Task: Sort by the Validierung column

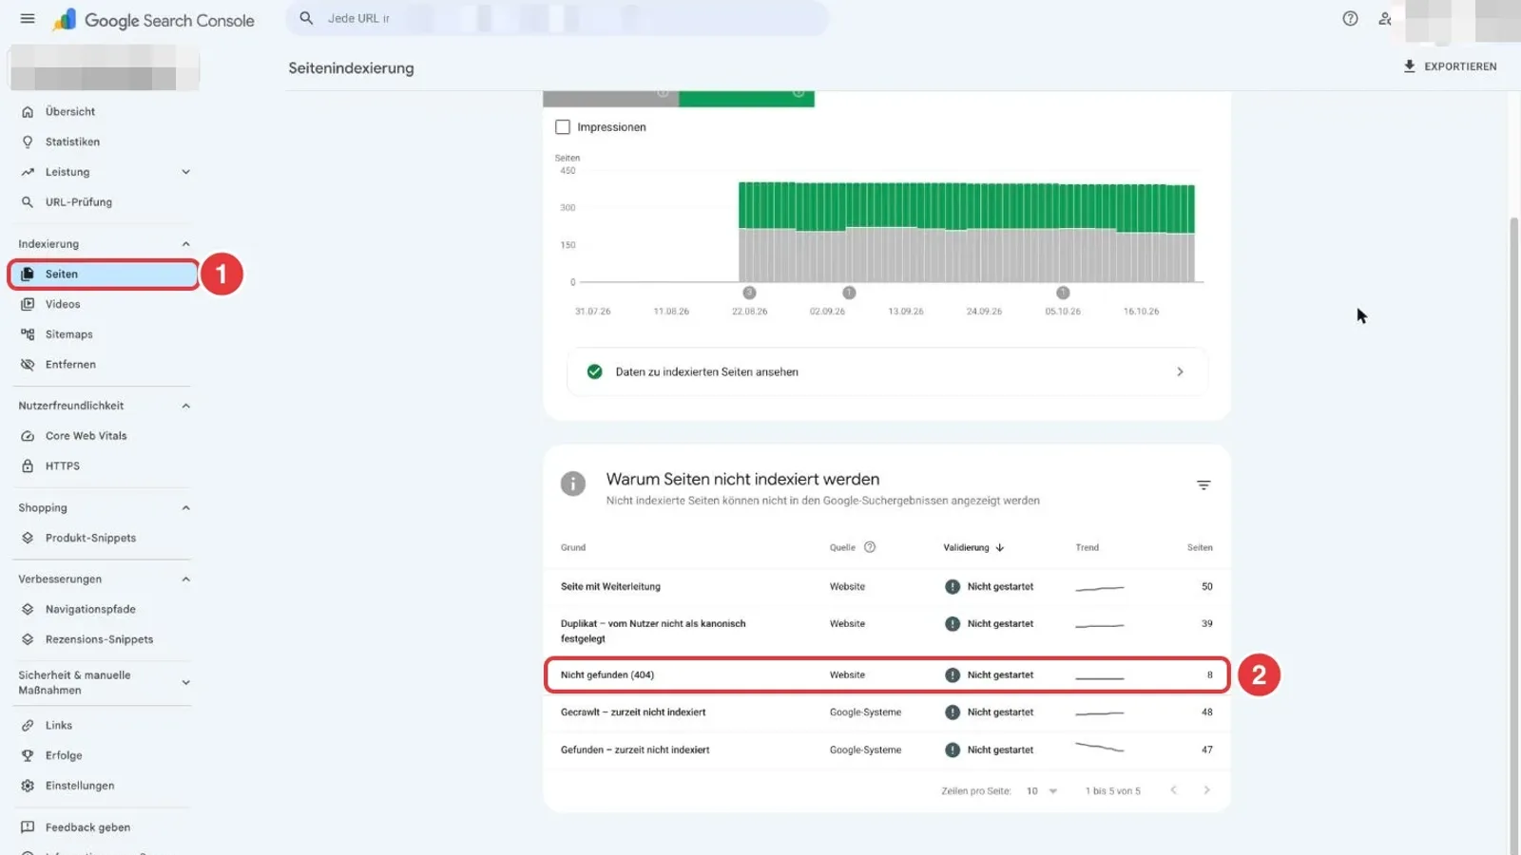Action: tap(973, 547)
